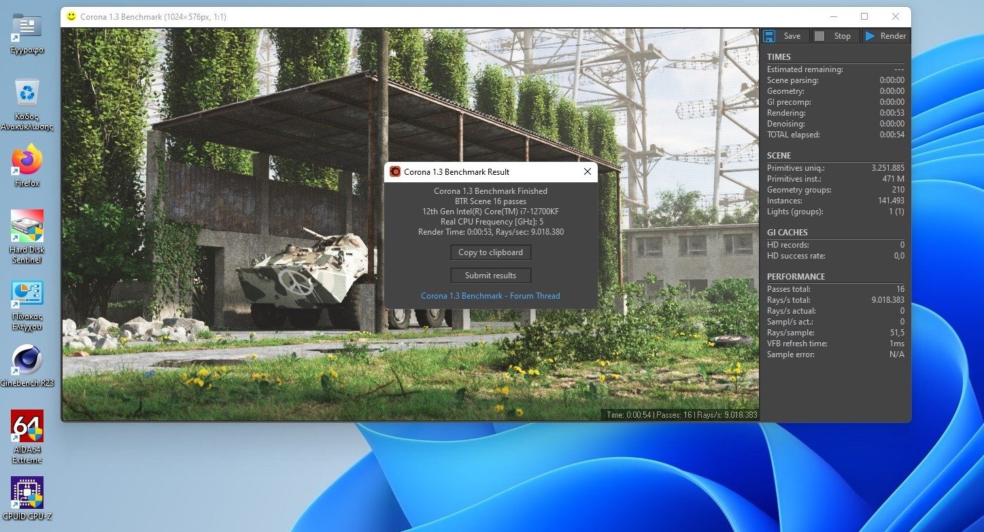Click the Primitives inst. value 471 M
This screenshot has height=532, width=984.
coord(894,179)
